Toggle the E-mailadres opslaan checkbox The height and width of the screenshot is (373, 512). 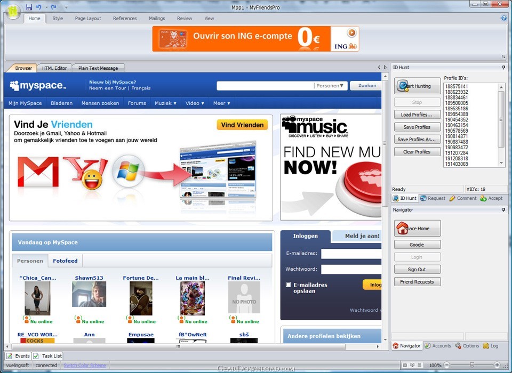point(288,285)
